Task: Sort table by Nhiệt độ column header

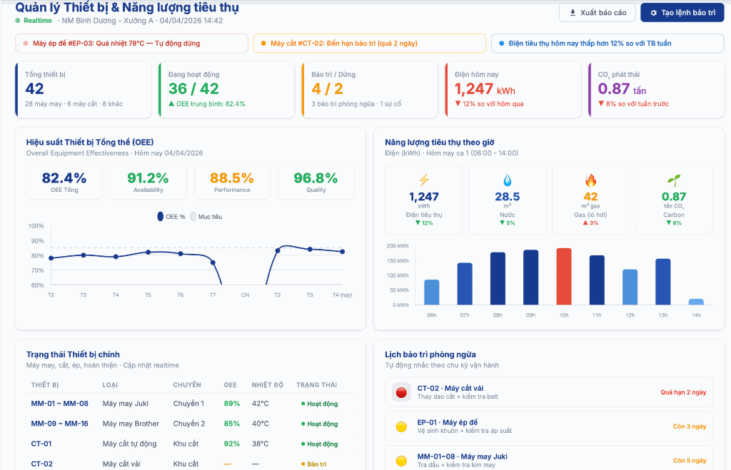Action: 267,385
